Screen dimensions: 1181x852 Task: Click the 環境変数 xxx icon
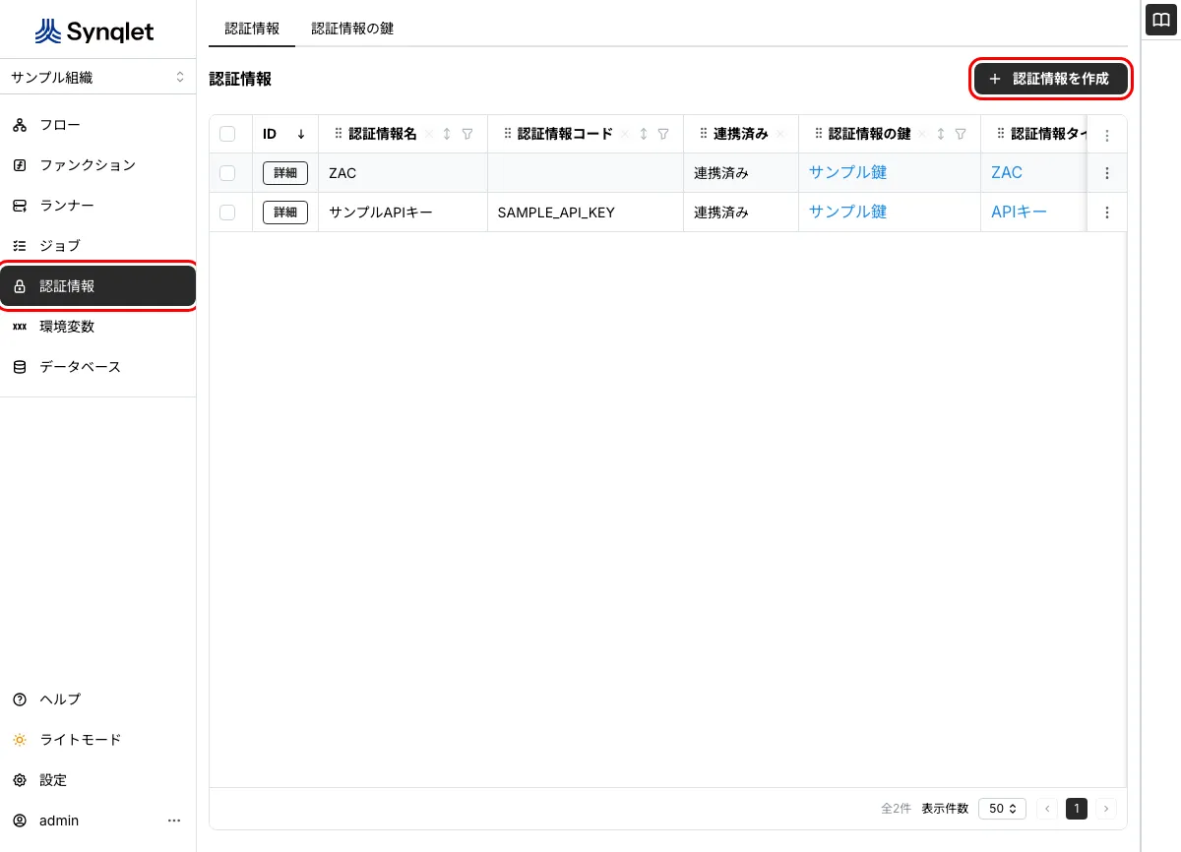click(x=20, y=327)
